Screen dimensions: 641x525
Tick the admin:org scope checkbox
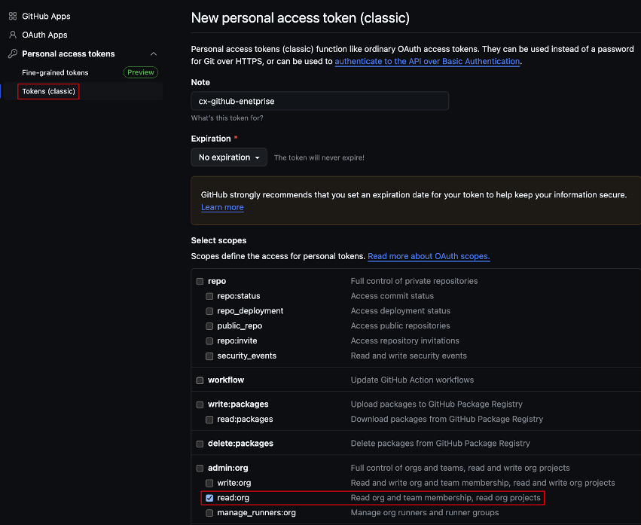200,469
